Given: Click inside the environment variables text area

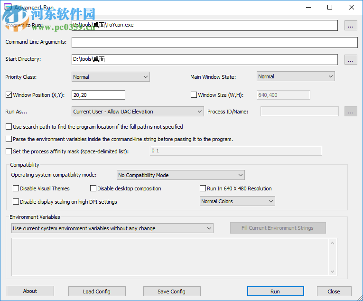Looking at the screenshot, I should pos(170,257).
